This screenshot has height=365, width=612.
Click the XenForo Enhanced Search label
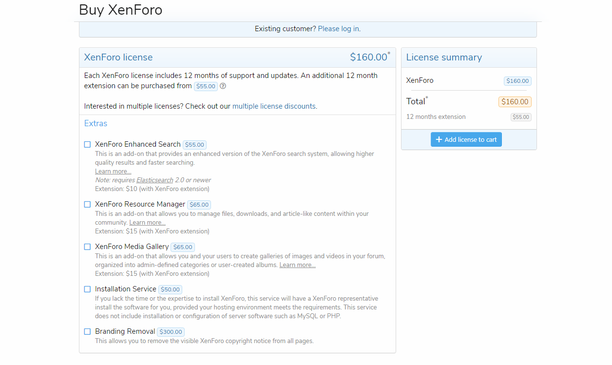[138, 144]
